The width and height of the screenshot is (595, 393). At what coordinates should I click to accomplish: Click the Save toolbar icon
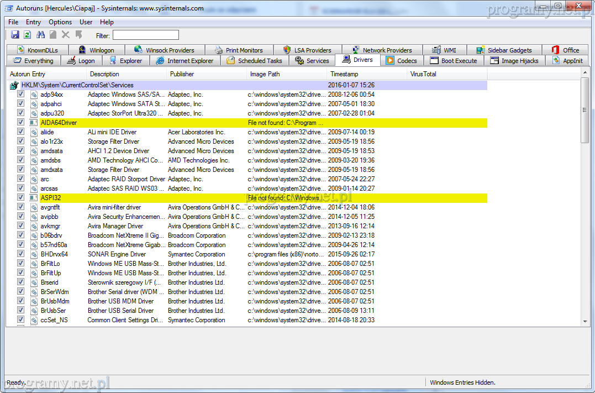15,35
